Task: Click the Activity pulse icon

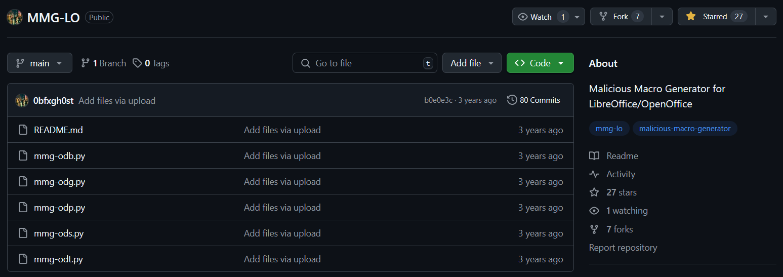Action: 594,174
